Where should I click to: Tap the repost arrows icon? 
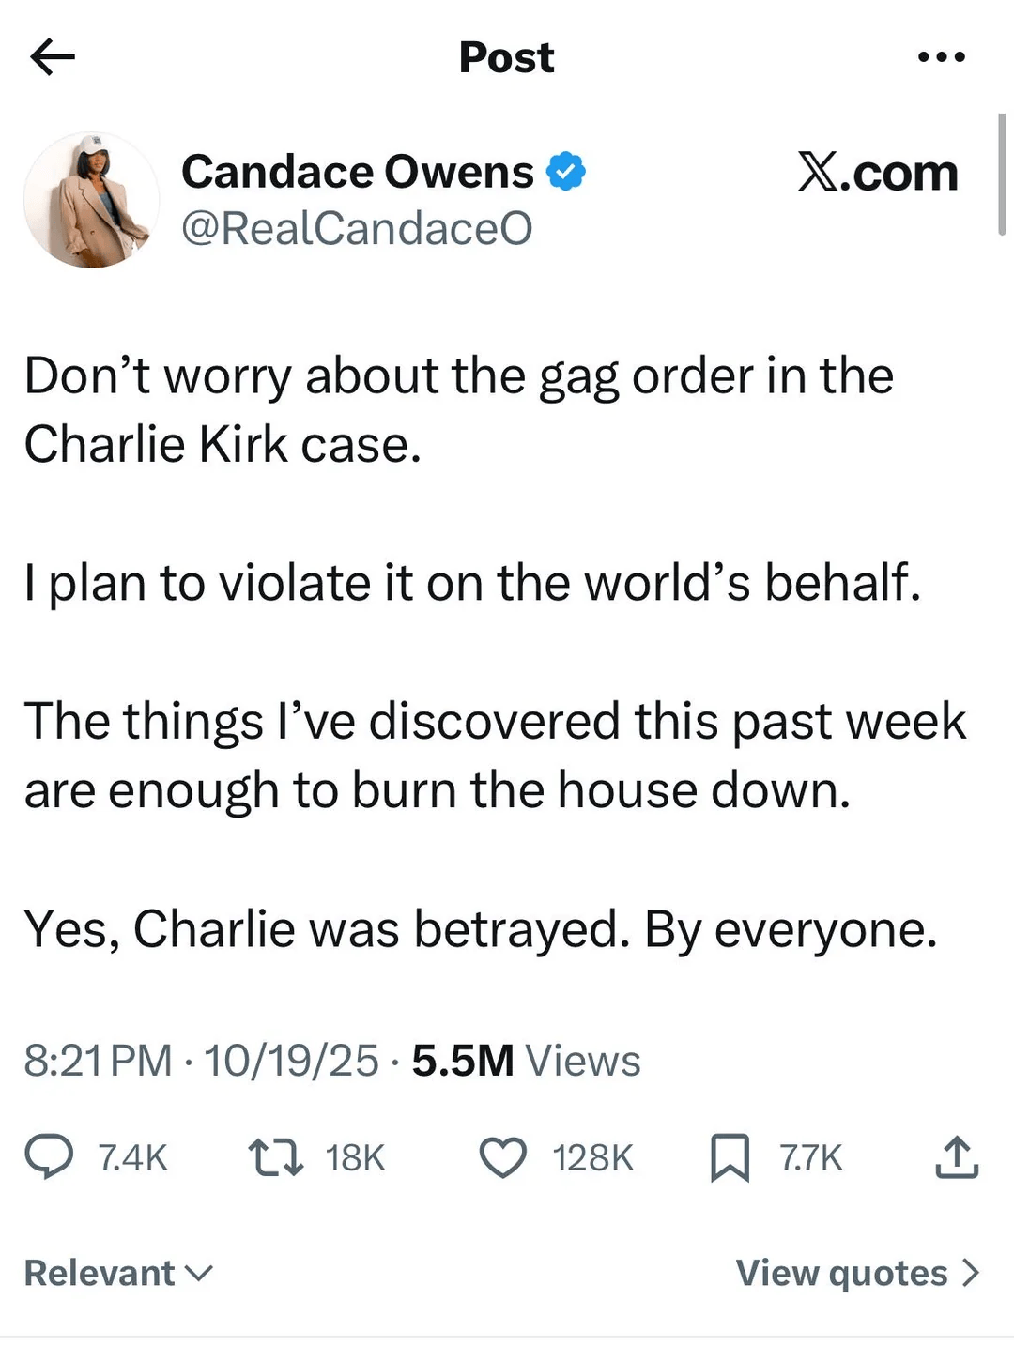coord(275,1156)
